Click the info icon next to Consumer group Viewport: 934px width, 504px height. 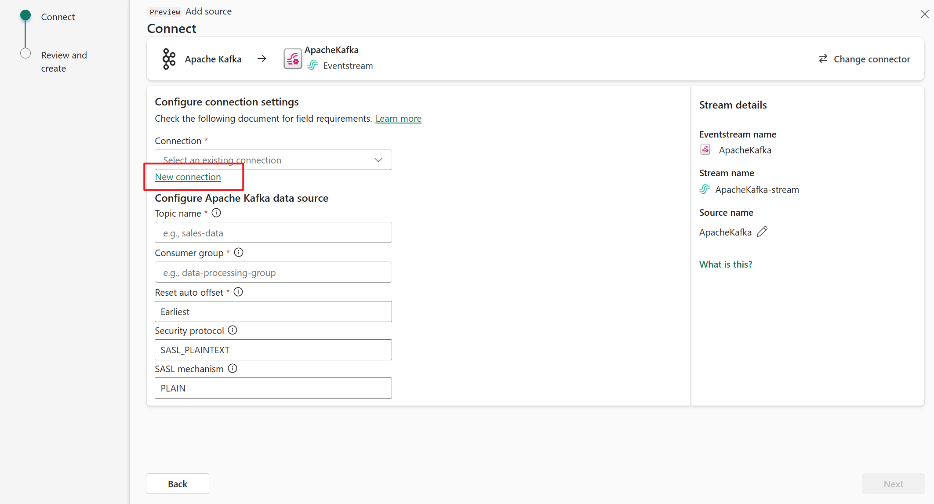[x=240, y=253]
